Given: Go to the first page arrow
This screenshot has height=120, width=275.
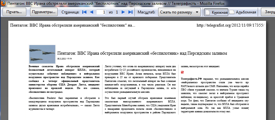Looking at the screenshot, I should click(x=85, y=12).
